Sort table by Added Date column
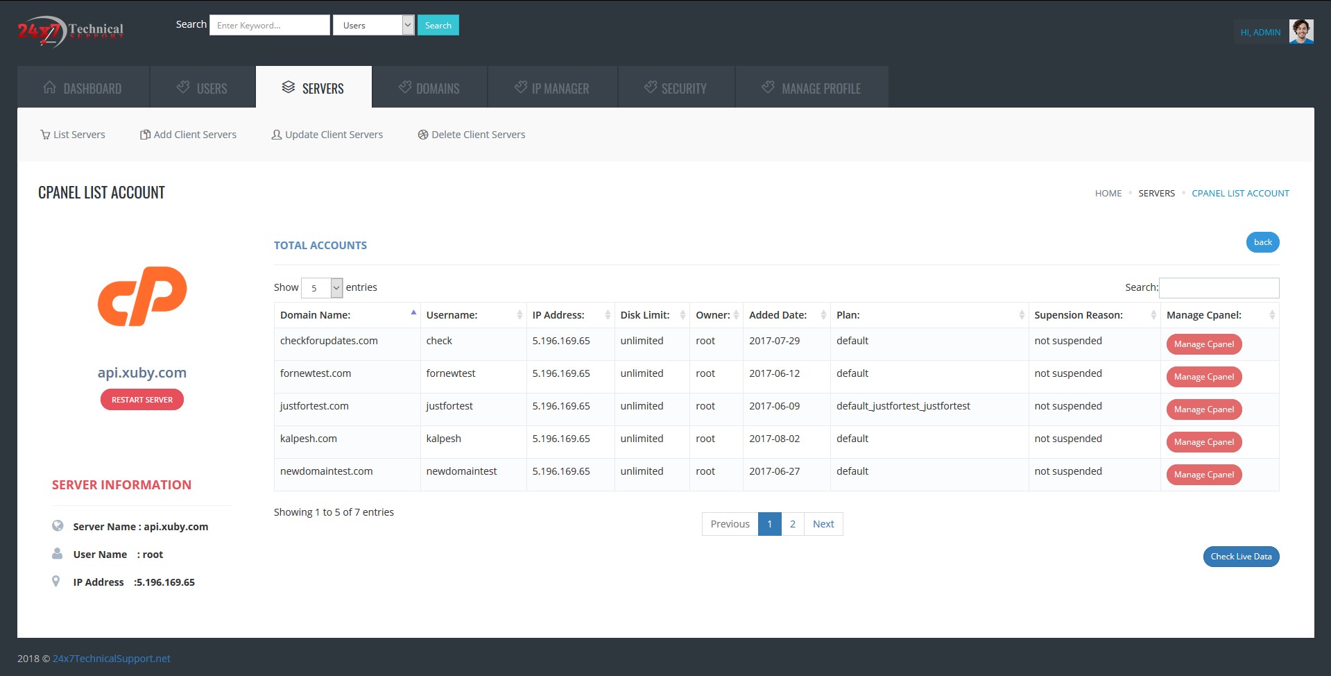This screenshot has height=676, width=1331. click(786, 315)
